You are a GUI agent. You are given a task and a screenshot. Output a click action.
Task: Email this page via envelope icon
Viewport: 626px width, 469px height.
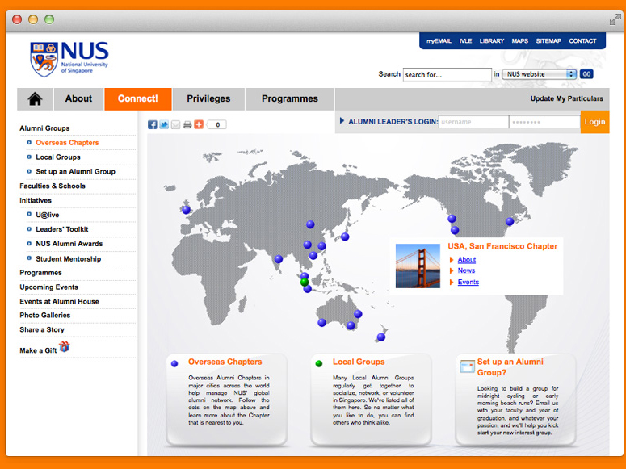coord(175,124)
